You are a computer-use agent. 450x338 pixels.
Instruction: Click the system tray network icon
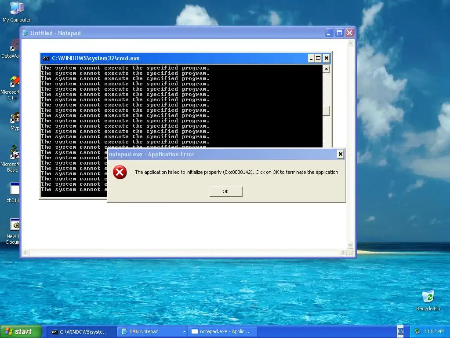[x=417, y=331]
